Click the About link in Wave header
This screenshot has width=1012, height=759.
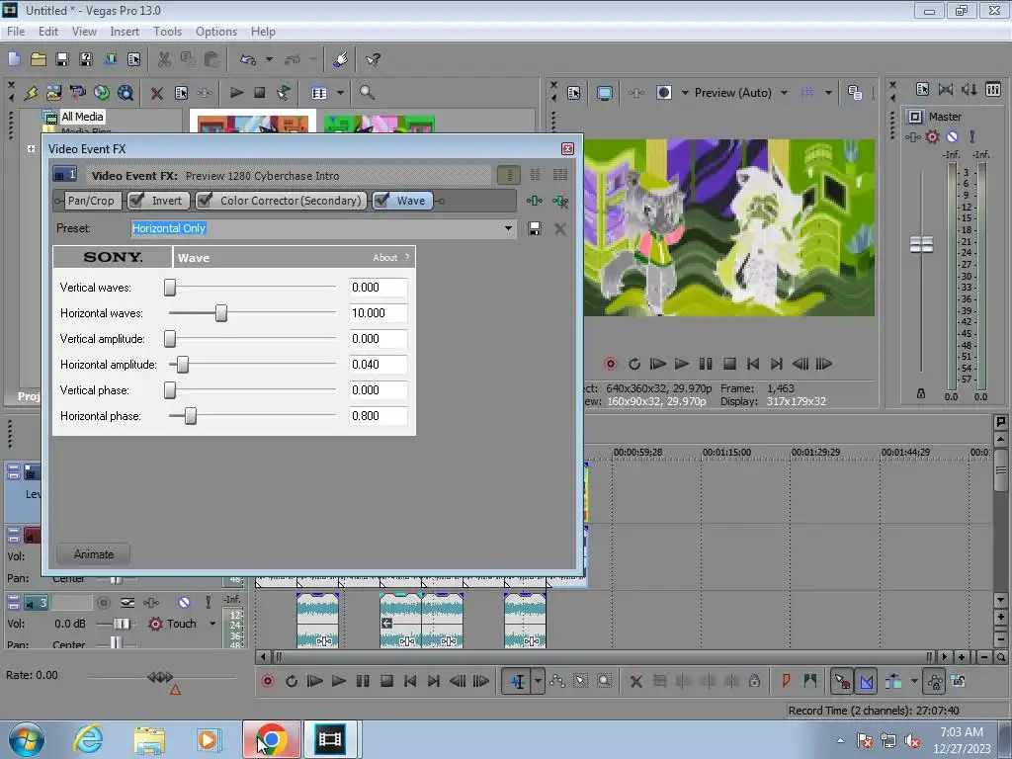tap(385, 258)
